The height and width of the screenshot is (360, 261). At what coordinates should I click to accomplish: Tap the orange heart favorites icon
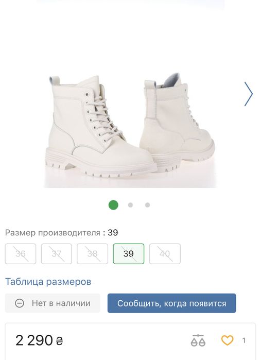(x=227, y=340)
